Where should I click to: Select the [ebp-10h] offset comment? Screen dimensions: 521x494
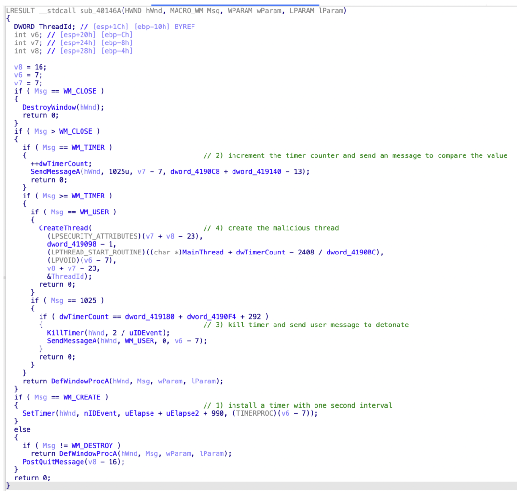click(x=152, y=27)
